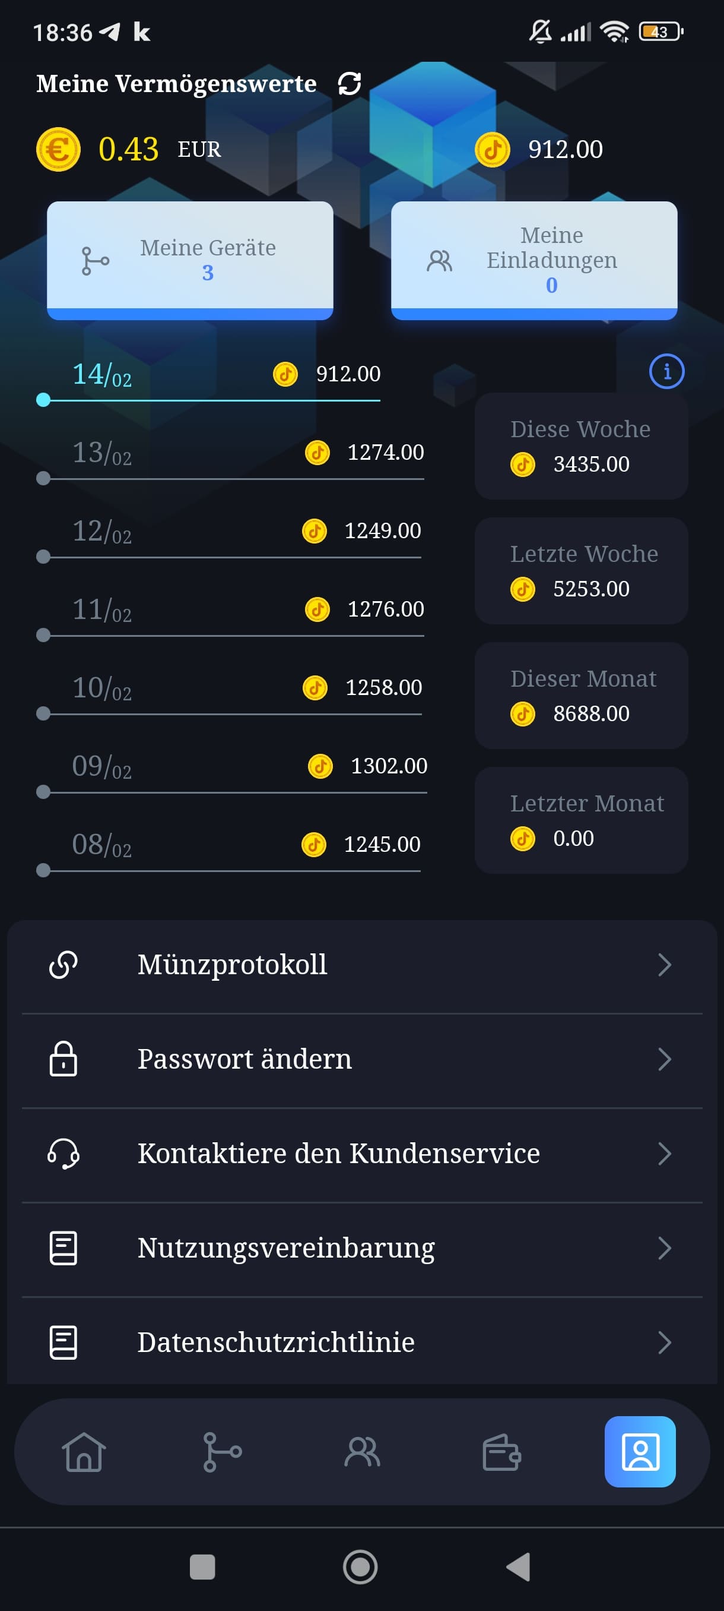This screenshot has width=724, height=1611.
Task: Expand the Münzprotokoll chevron arrow
Action: pos(664,965)
